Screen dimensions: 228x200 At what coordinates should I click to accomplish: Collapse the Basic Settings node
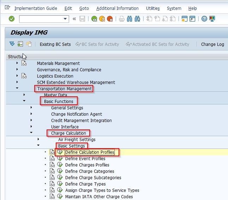pos(38,145)
